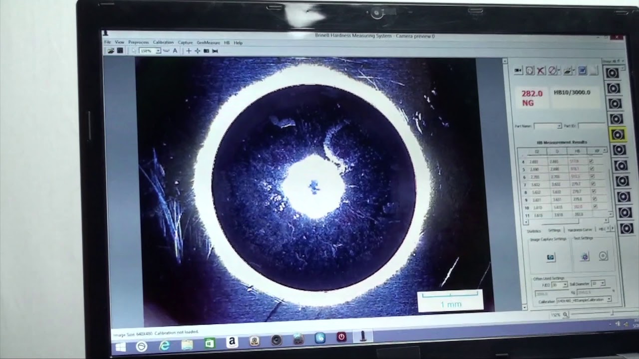
Task: Switch to the Statistics tab
Action: (534, 231)
